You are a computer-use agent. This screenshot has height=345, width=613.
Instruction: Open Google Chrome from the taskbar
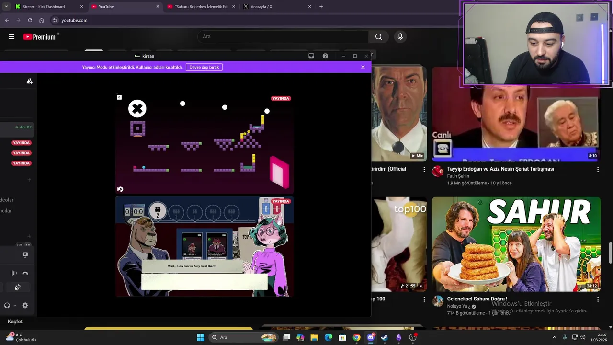pyautogui.click(x=356, y=337)
